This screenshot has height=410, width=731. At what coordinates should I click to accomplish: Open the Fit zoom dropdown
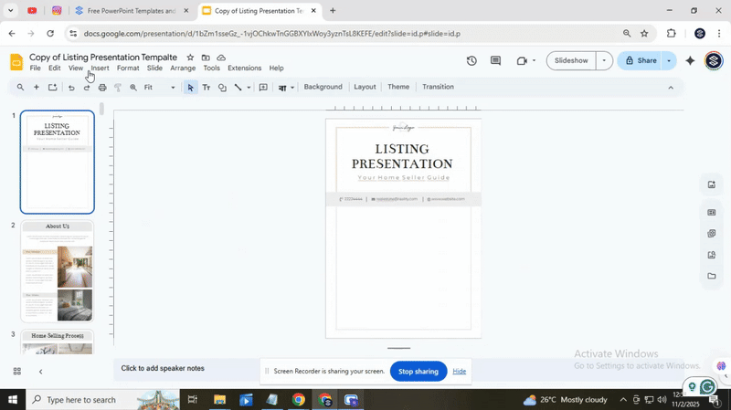(x=160, y=88)
